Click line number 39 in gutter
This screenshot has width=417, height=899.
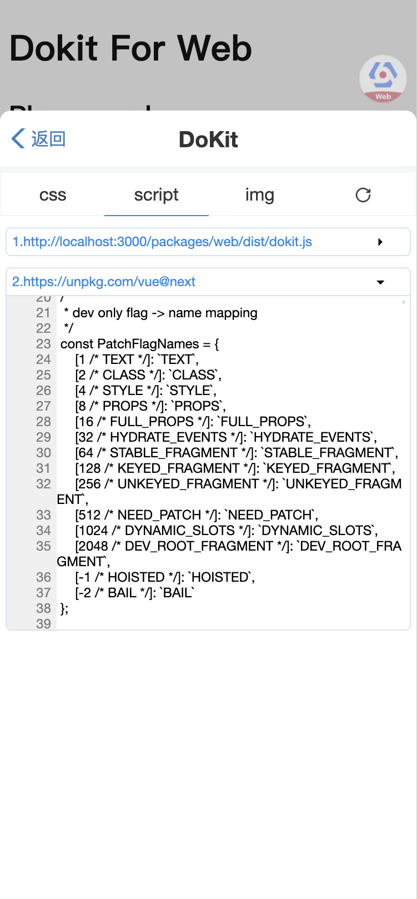click(43, 624)
